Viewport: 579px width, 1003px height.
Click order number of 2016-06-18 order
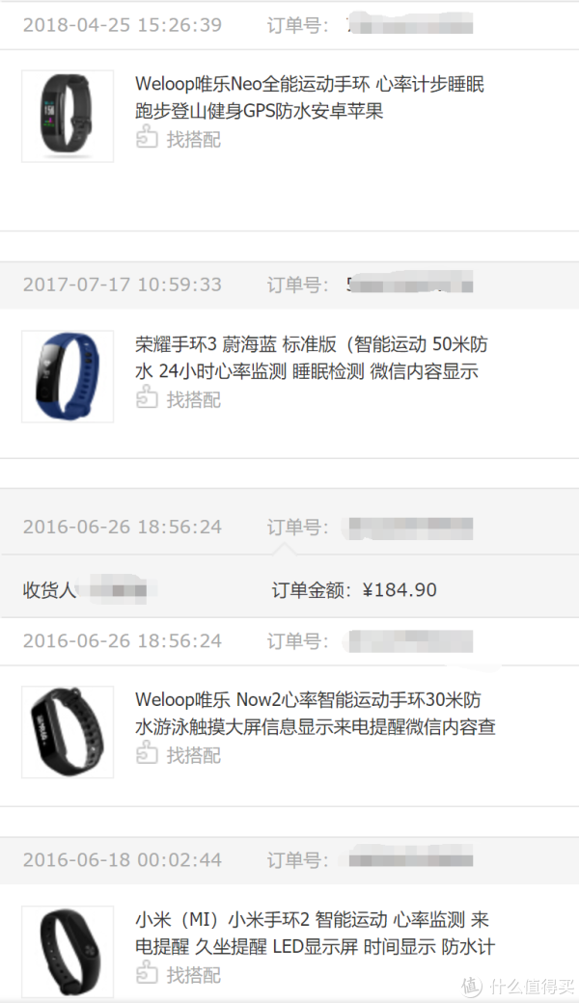[x=409, y=859]
